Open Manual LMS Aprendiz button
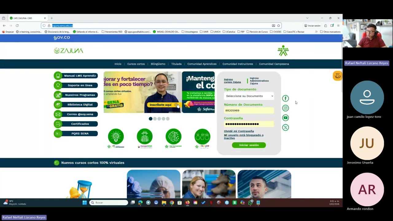393x221 pixels. click(76, 76)
